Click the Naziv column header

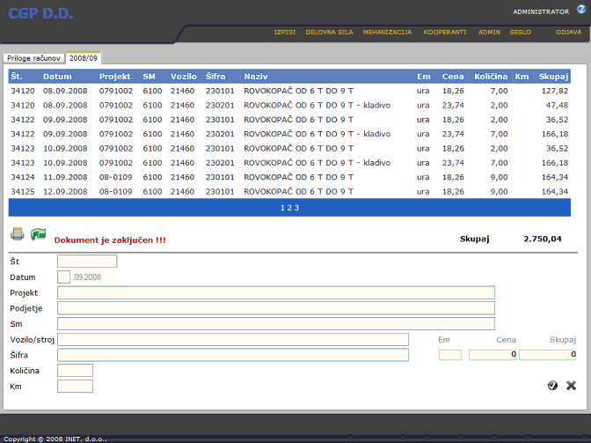(256, 77)
